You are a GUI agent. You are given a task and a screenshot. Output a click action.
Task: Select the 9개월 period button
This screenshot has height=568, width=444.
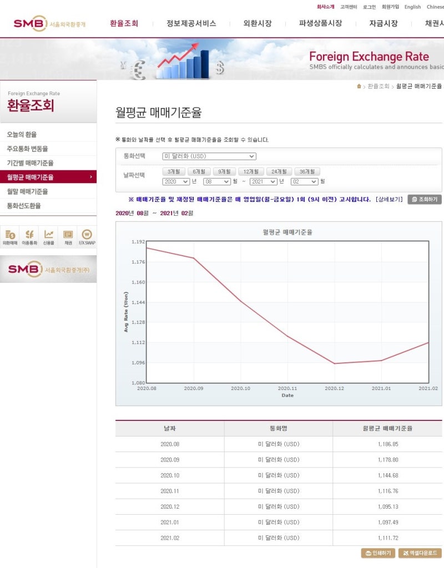pyautogui.click(x=224, y=172)
